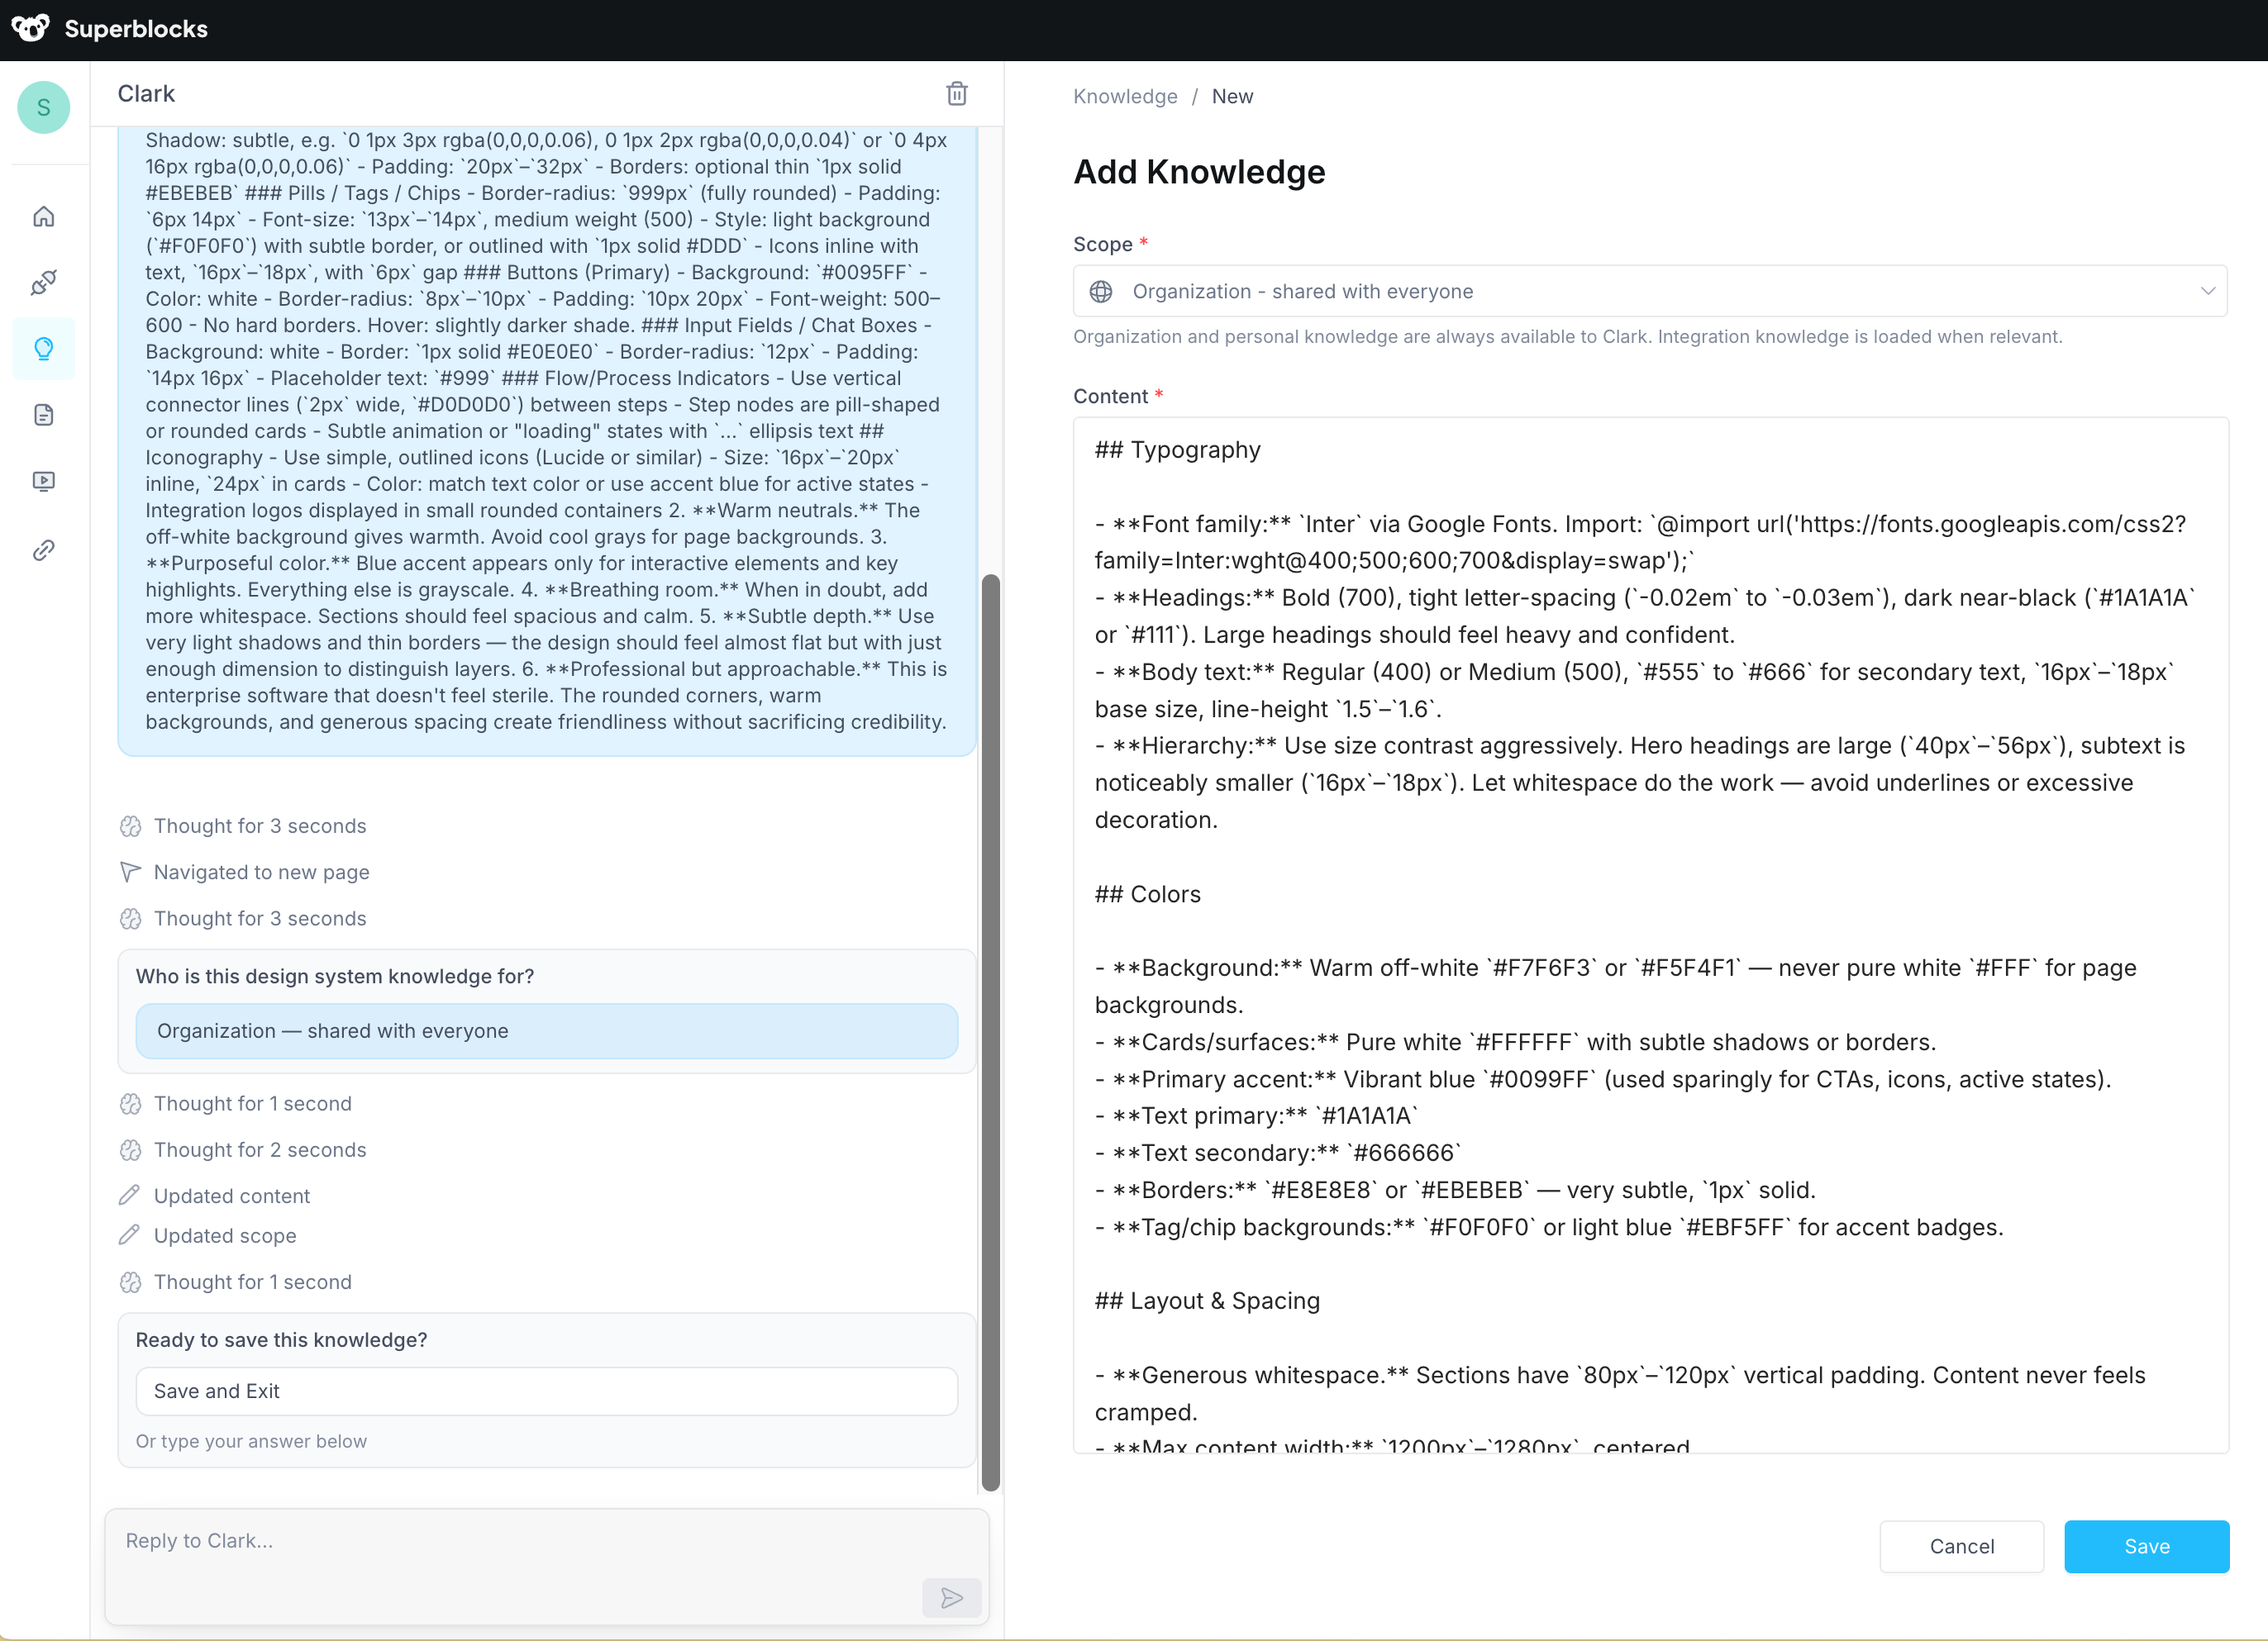The width and height of the screenshot is (2268, 1641).
Task: Send the reply using paper-plane icon
Action: tap(952, 1597)
